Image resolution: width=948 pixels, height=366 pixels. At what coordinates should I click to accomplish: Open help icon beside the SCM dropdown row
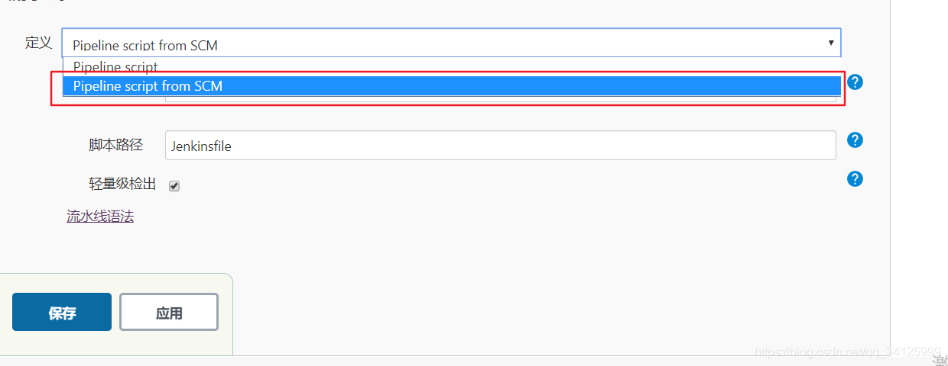coord(855,82)
